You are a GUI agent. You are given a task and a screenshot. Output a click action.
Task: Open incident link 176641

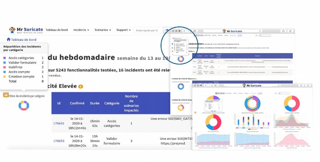click(59, 123)
